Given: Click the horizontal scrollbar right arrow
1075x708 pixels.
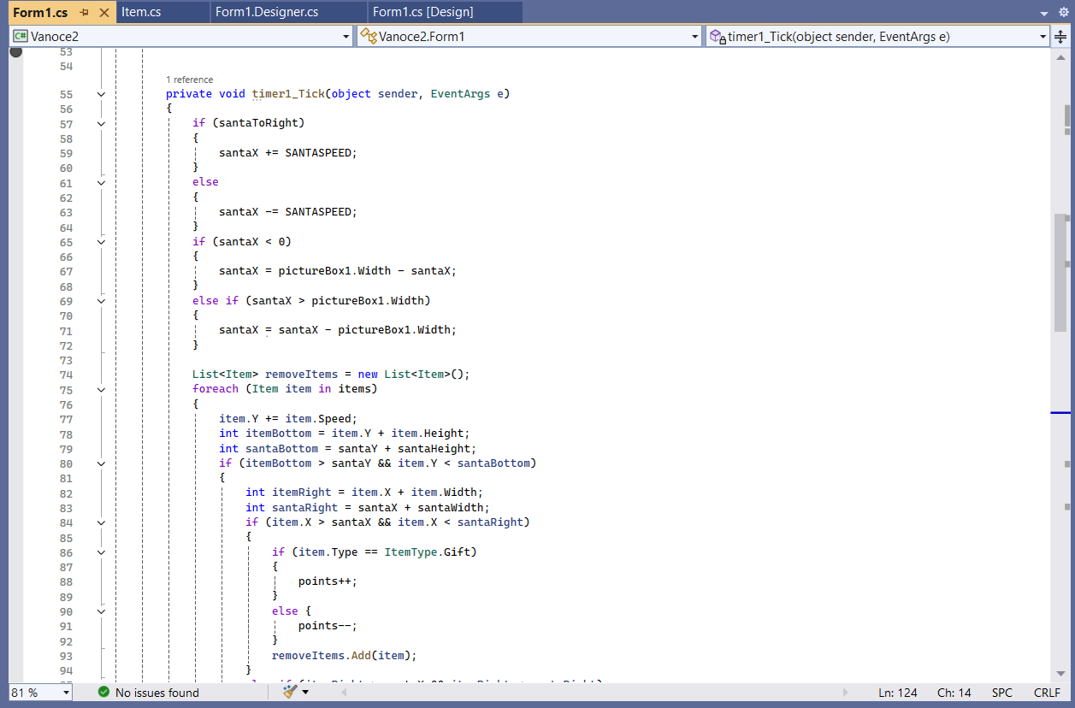Looking at the screenshot, I should coord(847,692).
